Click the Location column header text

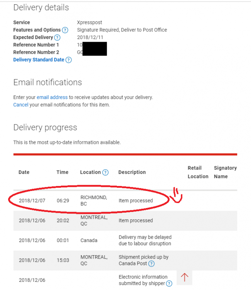coord(90,172)
